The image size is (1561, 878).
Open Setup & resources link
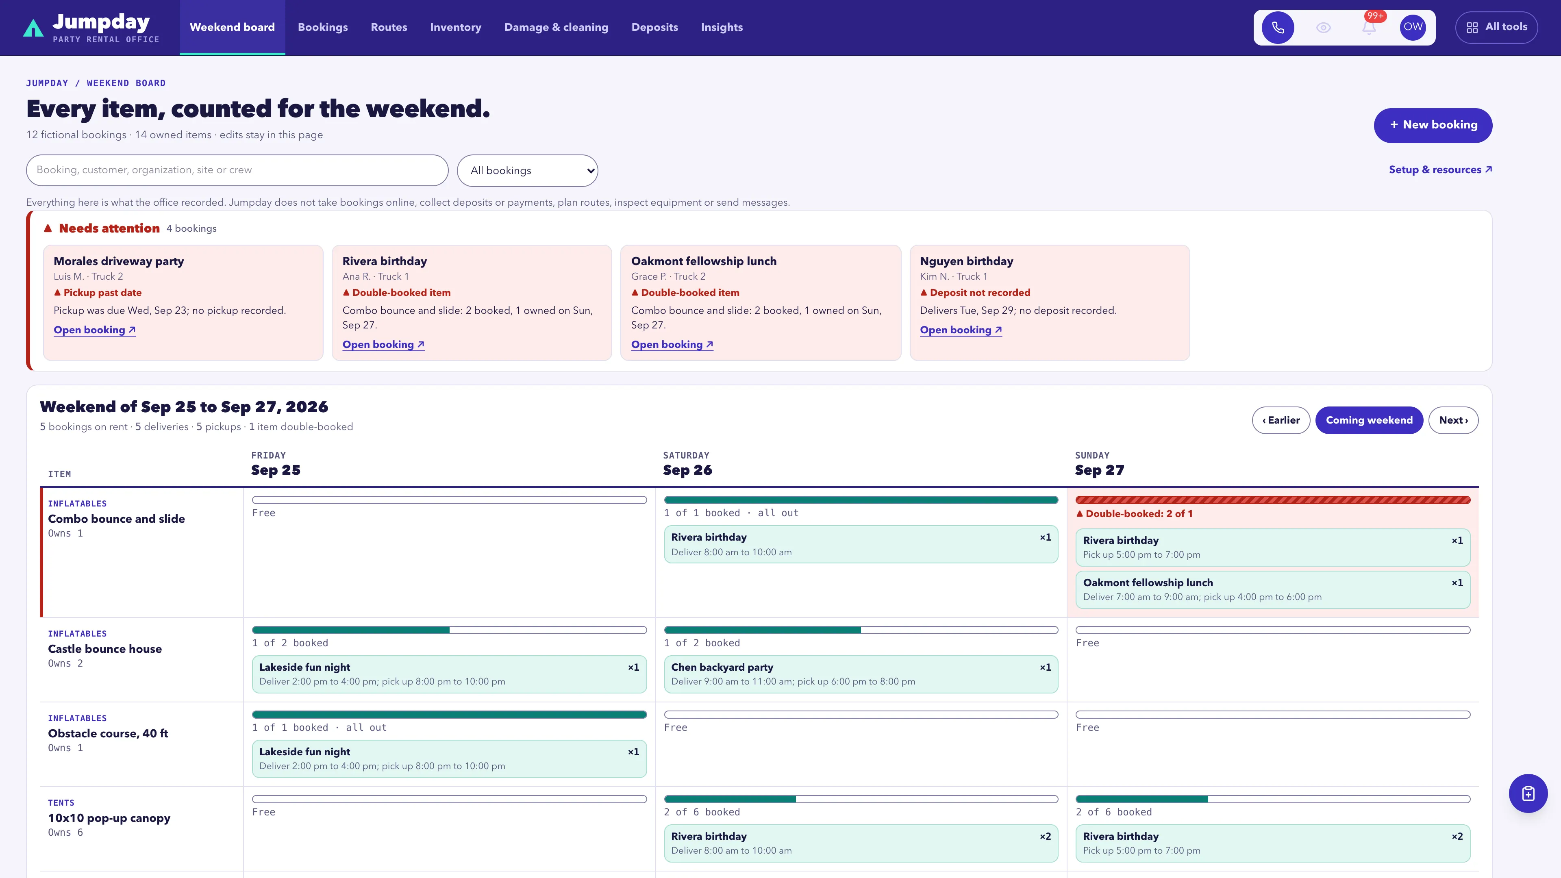click(x=1440, y=170)
